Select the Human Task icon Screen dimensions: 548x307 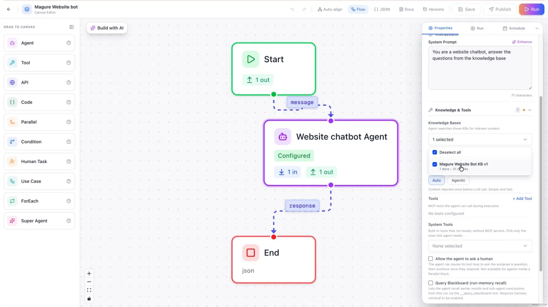12,161
